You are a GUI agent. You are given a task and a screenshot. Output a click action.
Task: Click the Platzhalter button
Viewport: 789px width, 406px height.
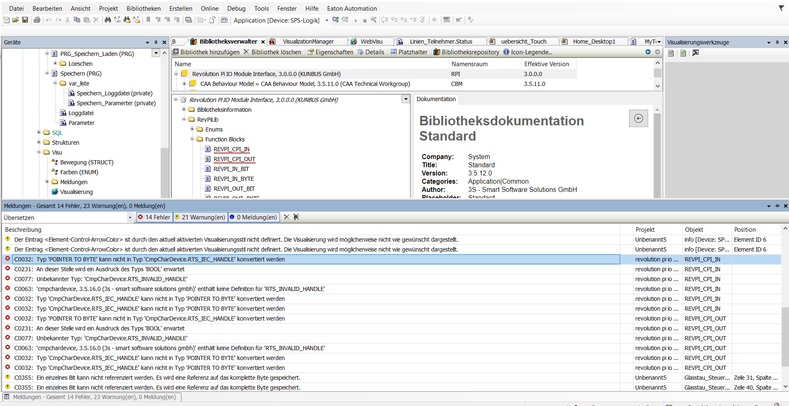pyautogui.click(x=409, y=52)
